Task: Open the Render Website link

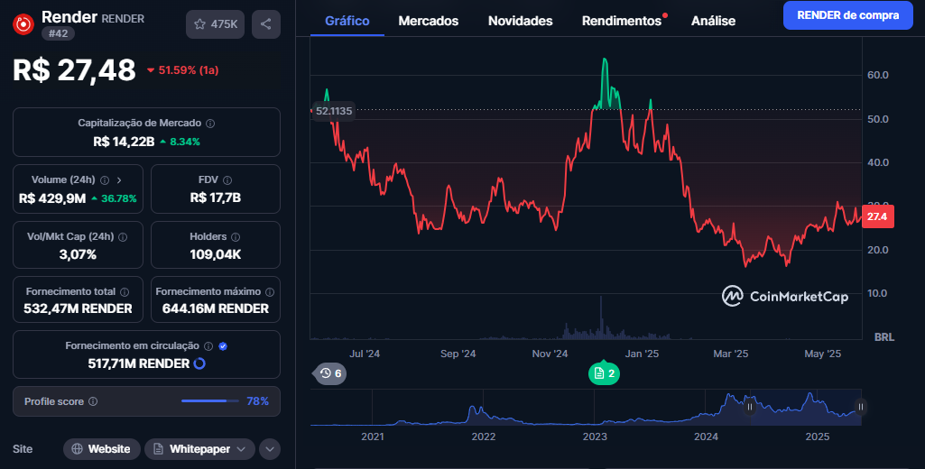Action: pyautogui.click(x=101, y=449)
